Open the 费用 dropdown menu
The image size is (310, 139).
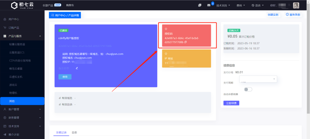[x=241, y=5]
